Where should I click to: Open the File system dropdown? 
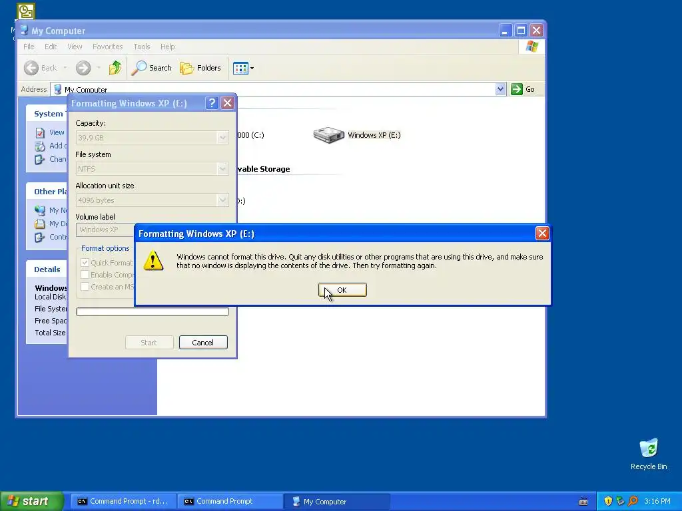[222, 169]
